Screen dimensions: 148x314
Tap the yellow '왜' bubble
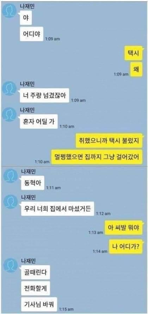pyautogui.click(x=136, y=69)
